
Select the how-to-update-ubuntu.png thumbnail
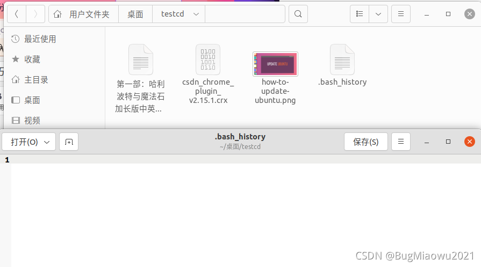(275, 64)
